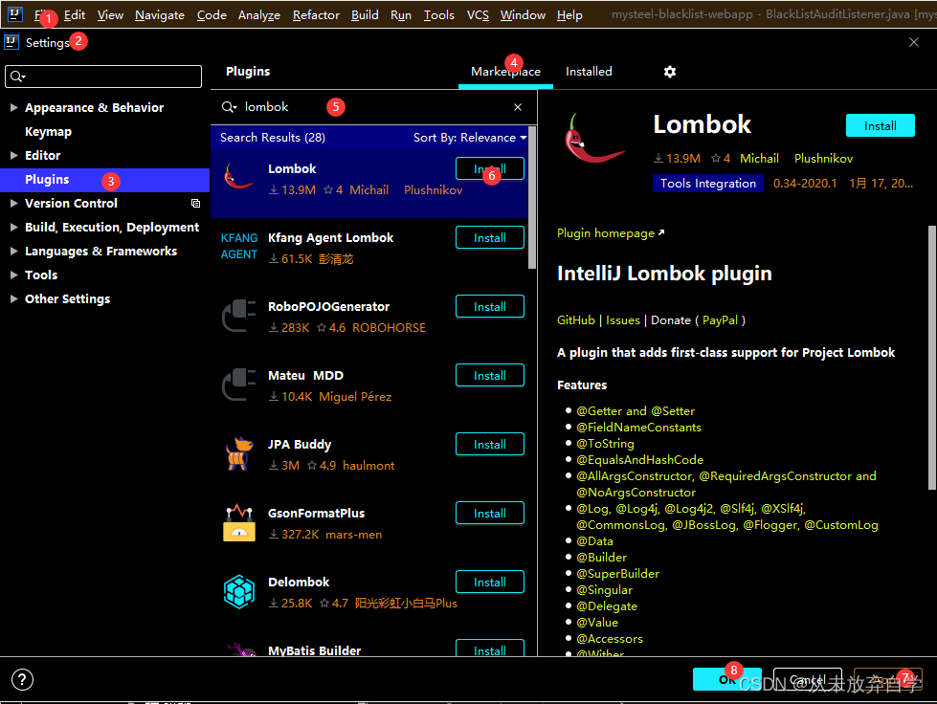Image resolution: width=937 pixels, height=704 pixels.
Task: Expand the Appearance & Behavior section
Action: point(16,107)
